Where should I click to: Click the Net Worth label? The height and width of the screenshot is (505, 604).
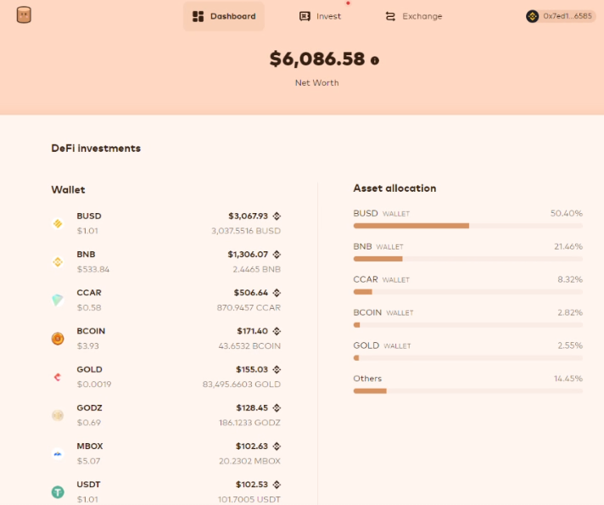tap(317, 83)
